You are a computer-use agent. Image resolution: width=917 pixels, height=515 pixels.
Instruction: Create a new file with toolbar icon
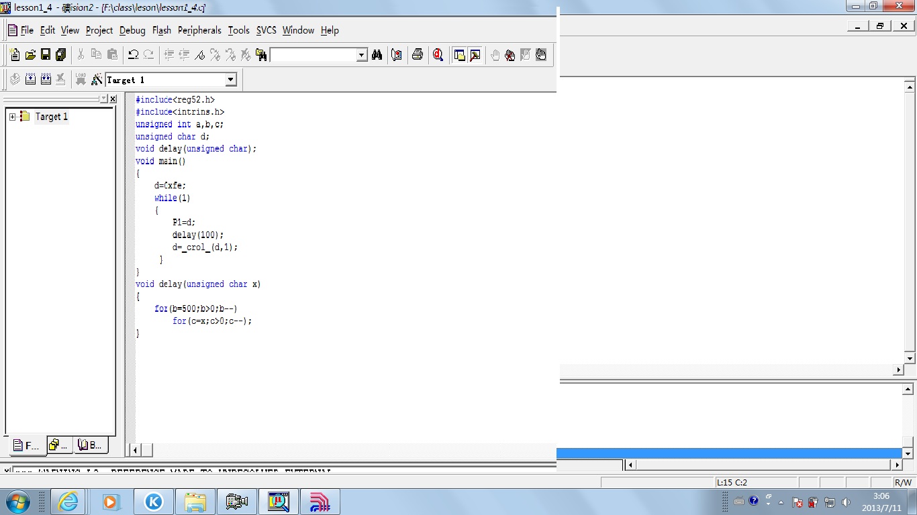coord(15,55)
